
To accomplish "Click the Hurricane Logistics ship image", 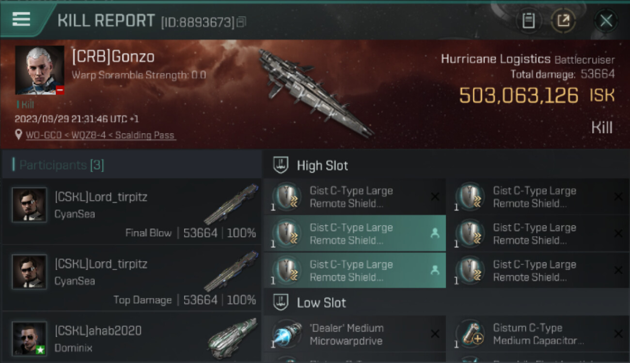I will (315, 92).
